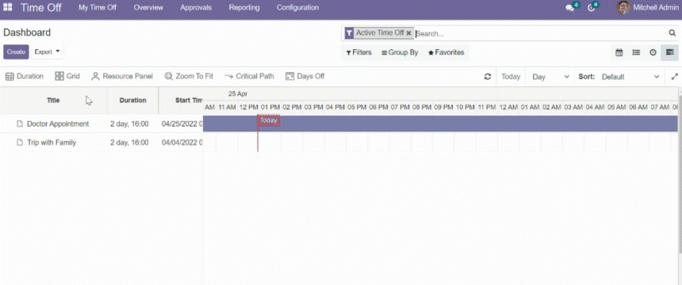Select the Gantt view icon
The image size is (682, 285).
[x=670, y=52]
